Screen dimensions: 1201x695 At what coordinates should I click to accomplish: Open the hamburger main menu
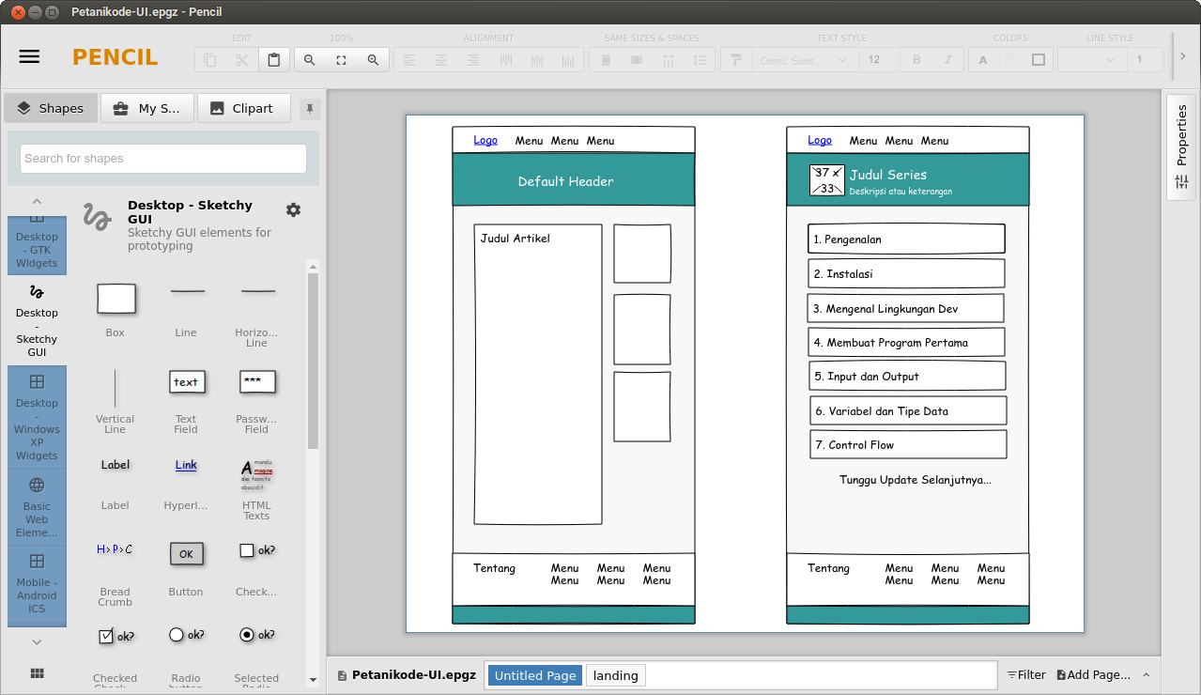click(x=29, y=56)
